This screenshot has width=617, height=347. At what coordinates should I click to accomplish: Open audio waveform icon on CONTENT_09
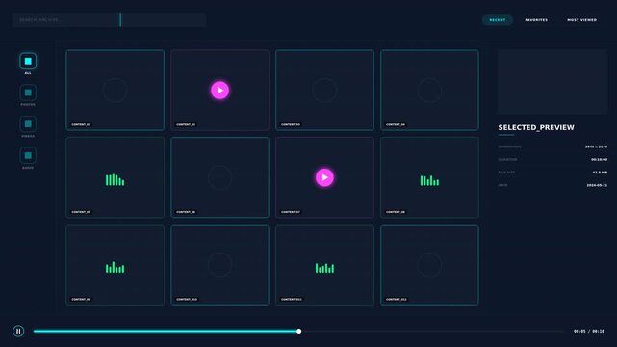coord(115,267)
